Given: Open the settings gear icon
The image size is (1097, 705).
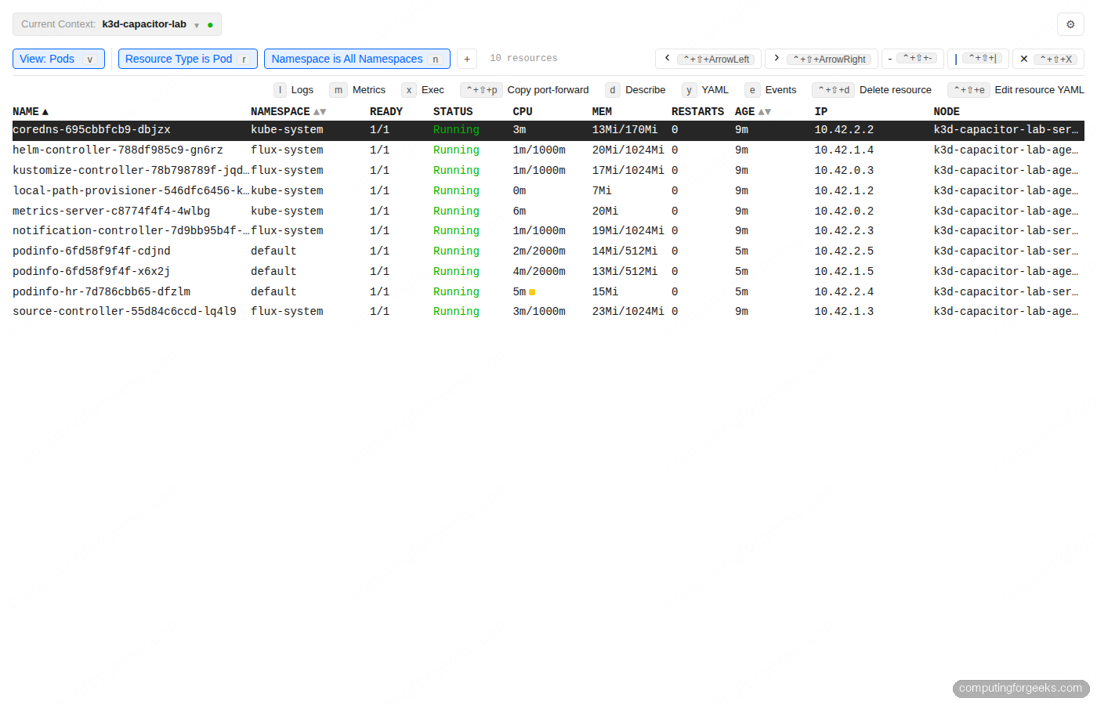Looking at the screenshot, I should pyautogui.click(x=1070, y=24).
